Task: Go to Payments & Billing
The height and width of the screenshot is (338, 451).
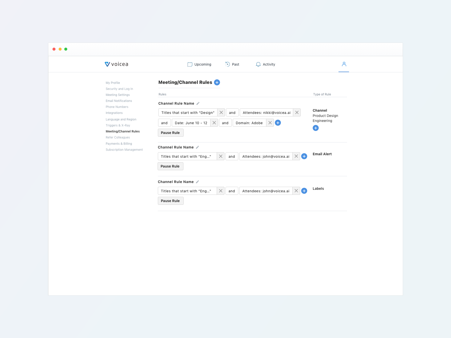Action: (119, 144)
